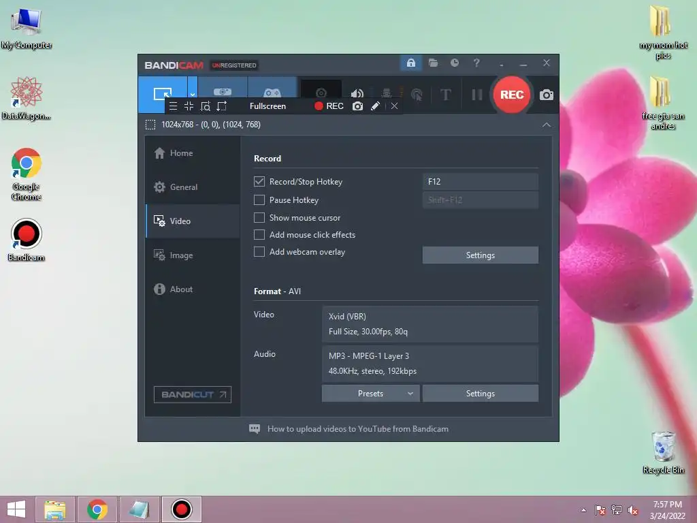
Task: Click the 1024x768 resolution text
Action: click(x=211, y=125)
